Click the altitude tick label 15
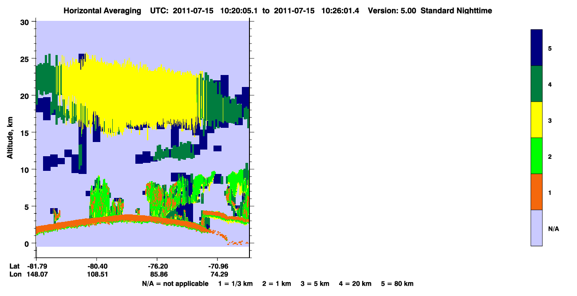The width and height of the screenshot is (577, 296). click(26, 132)
